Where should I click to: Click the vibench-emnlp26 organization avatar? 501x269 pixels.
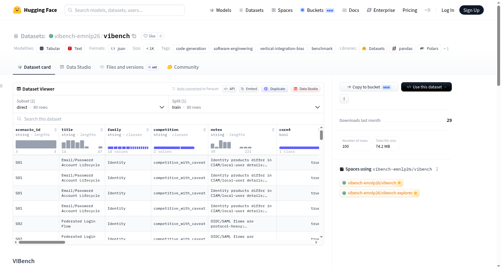[51, 36]
